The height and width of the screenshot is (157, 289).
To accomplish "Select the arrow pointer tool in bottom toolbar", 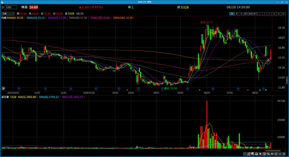I will coord(260,154).
